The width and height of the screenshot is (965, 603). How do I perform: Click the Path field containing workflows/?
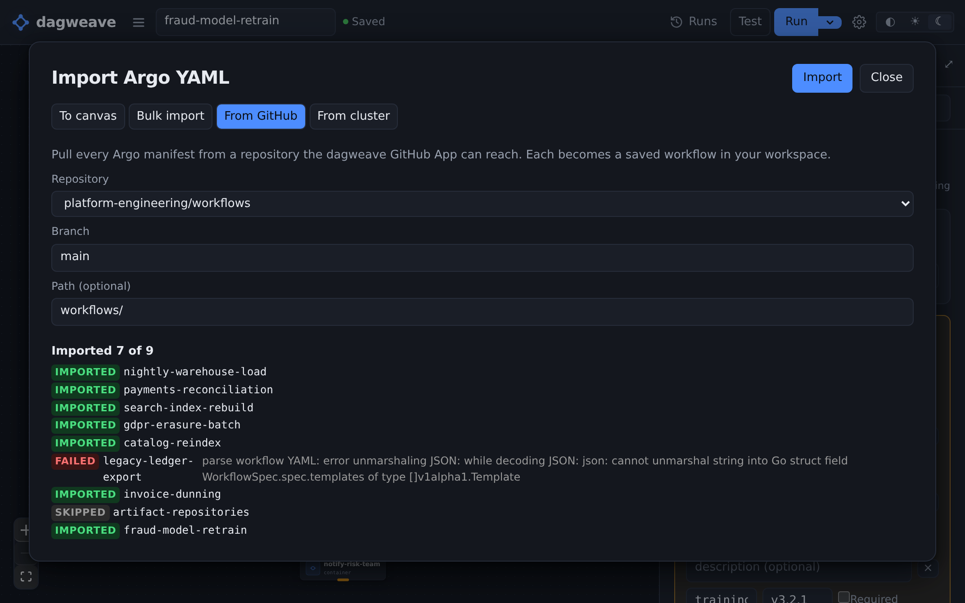pos(482,312)
